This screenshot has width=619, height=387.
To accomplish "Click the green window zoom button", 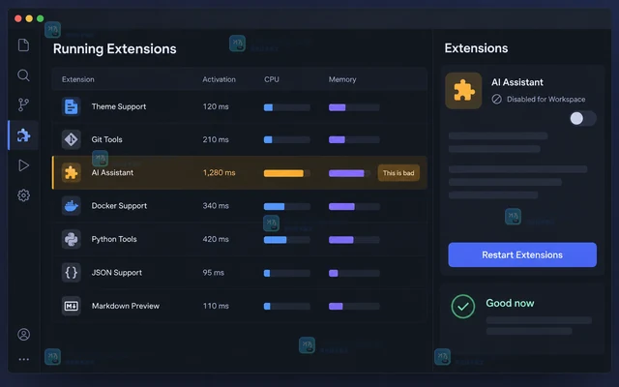I will pyautogui.click(x=41, y=18).
